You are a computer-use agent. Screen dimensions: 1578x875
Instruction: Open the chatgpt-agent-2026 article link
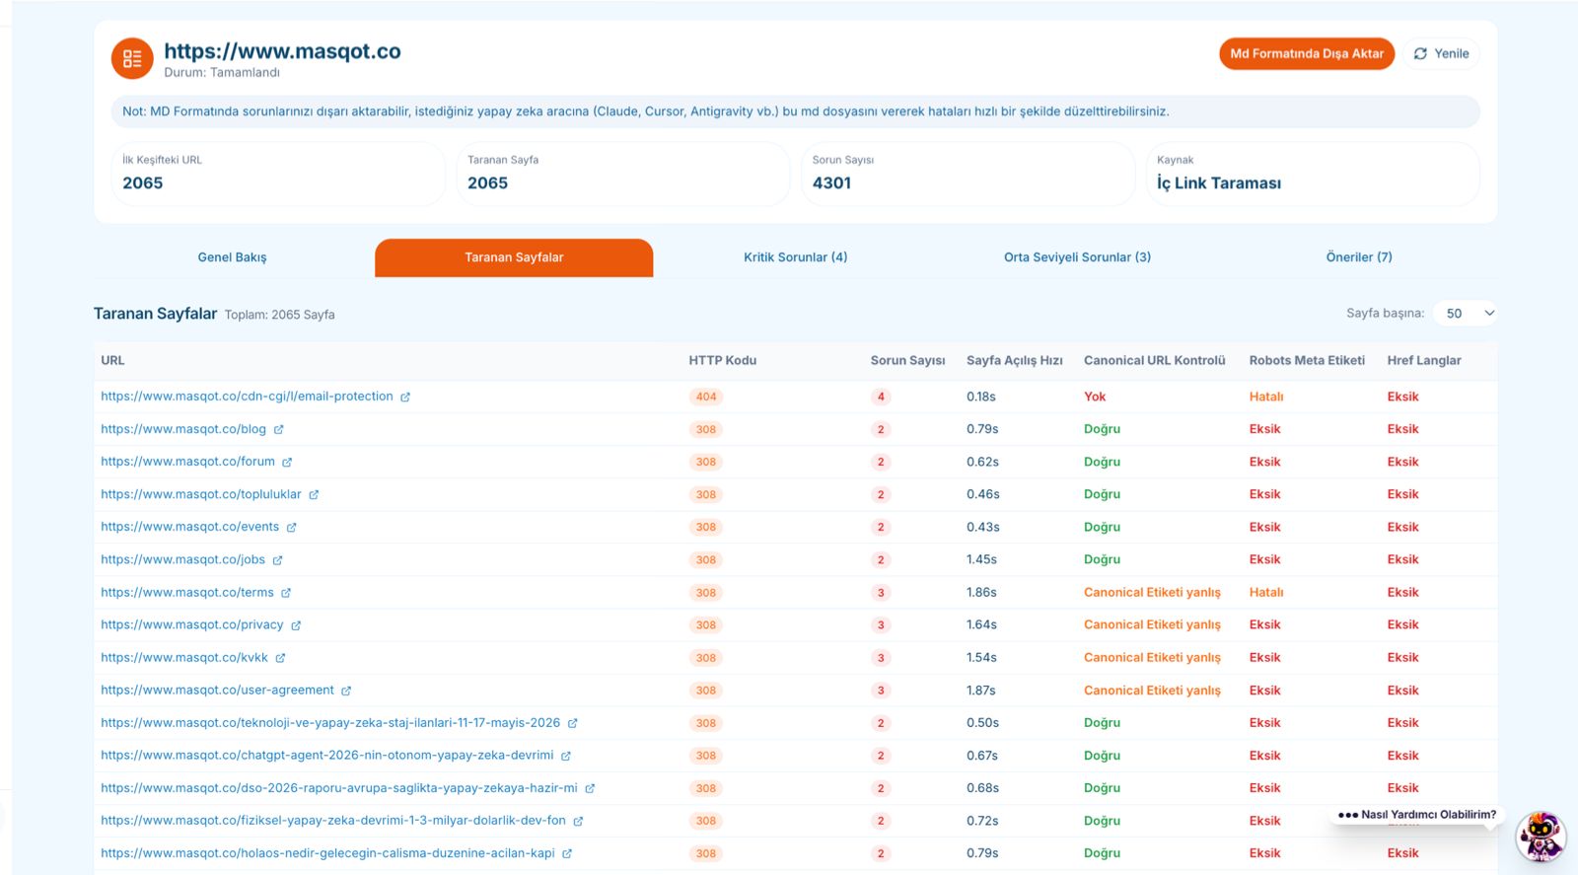(x=327, y=756)
